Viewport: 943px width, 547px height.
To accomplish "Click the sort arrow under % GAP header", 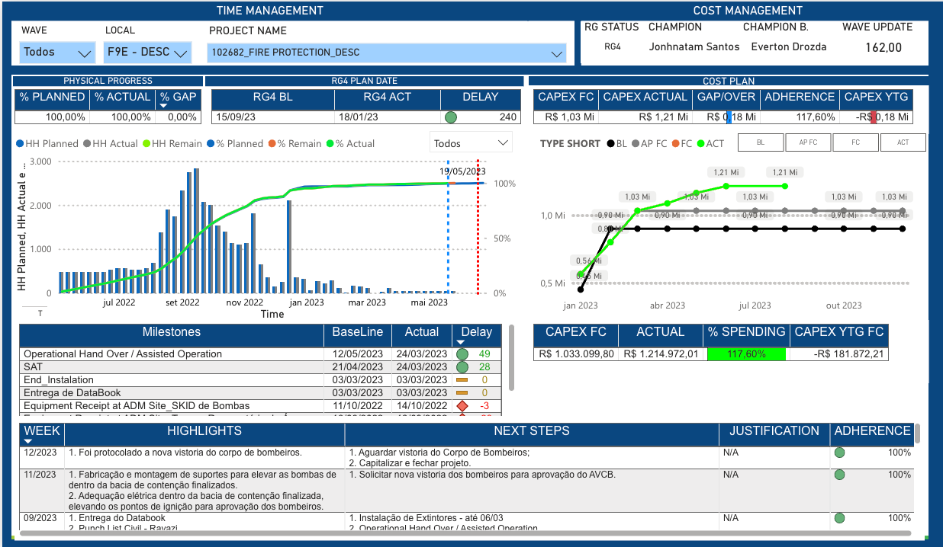I will (x=165, y=106).
